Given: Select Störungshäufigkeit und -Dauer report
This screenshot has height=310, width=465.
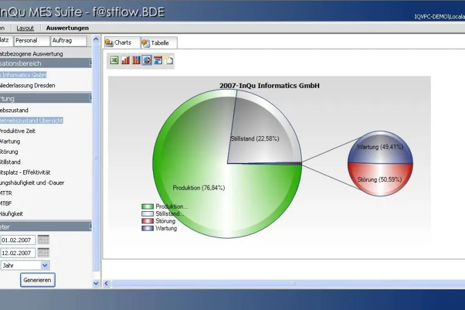Looking at the screenshot, I should 32,182.
